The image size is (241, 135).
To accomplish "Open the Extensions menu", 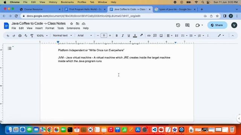I will click(x=73, y=28).
